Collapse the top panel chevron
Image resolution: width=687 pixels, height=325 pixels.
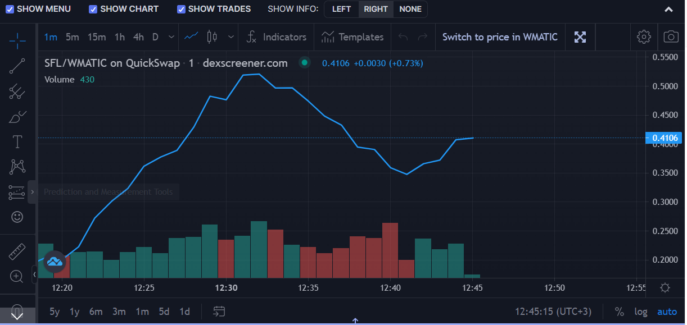[x=668, y=10]
